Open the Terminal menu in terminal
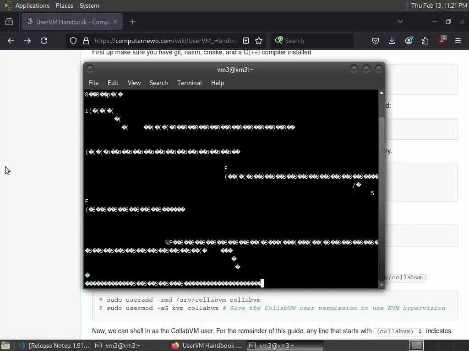 (x=189, y=83)
